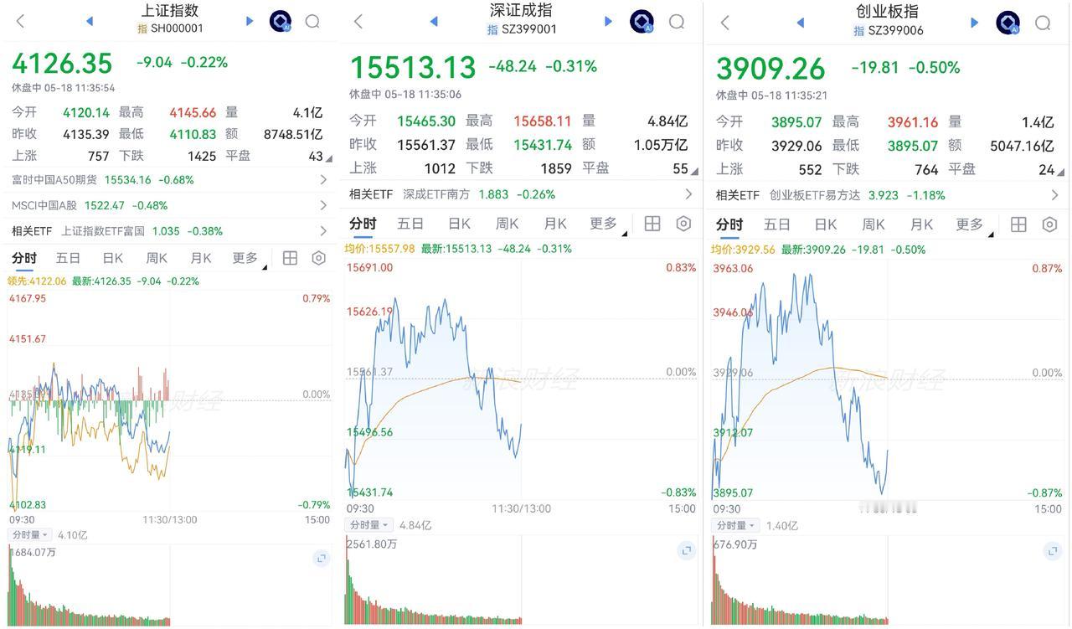1072x629 pixels.
Task: Open AI assistant in 创业板指 header
Action: (1008, 23)
